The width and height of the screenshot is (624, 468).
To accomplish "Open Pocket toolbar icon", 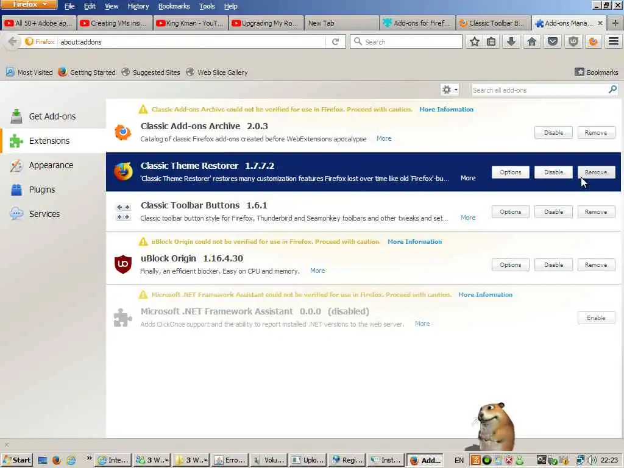I will click(553, 41).
